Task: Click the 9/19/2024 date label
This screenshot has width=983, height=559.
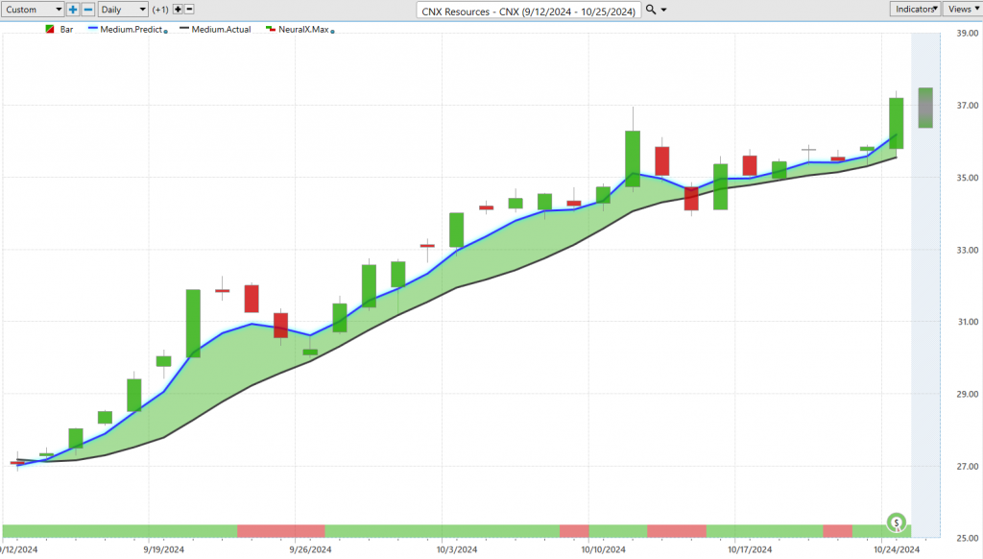Action: (x=163, y=549)
